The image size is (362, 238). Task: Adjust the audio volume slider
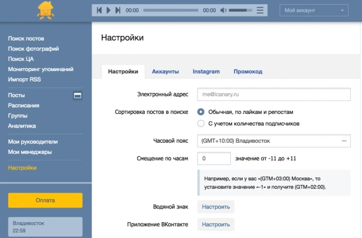pyautogui.click(x=240, y=10)
